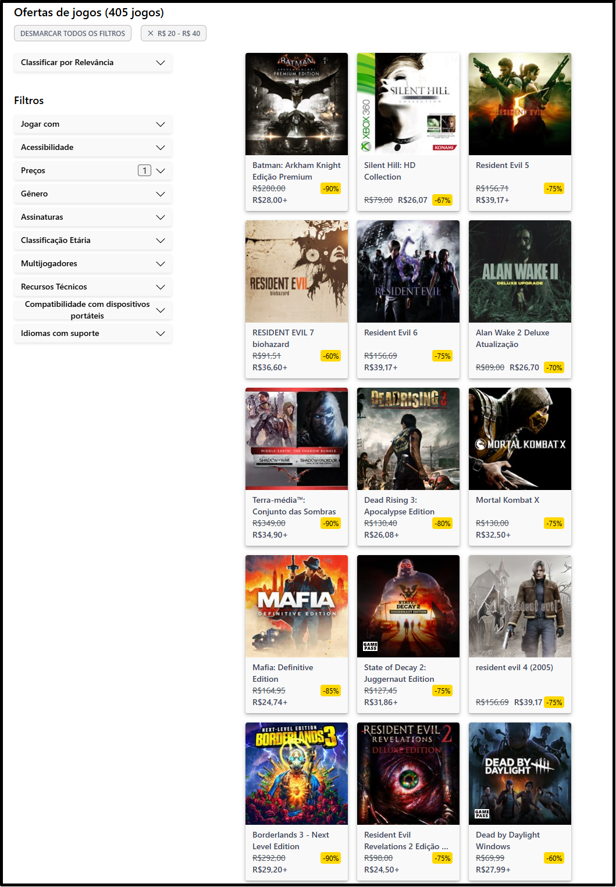Click the -70% badge on Alan Wake 2
Viewport: 616px width, 887px height.
[x=554, y=368]
